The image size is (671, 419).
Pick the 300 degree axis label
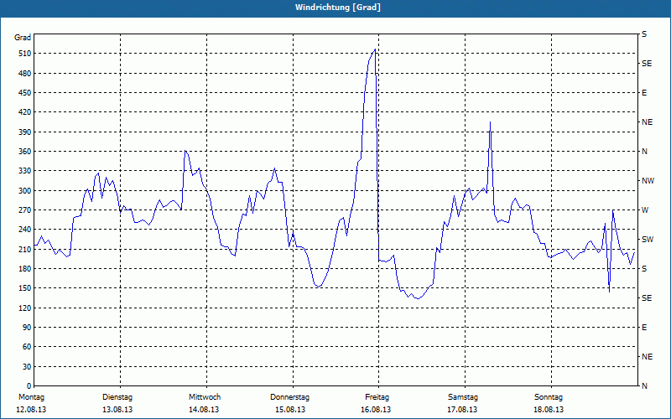25,191
